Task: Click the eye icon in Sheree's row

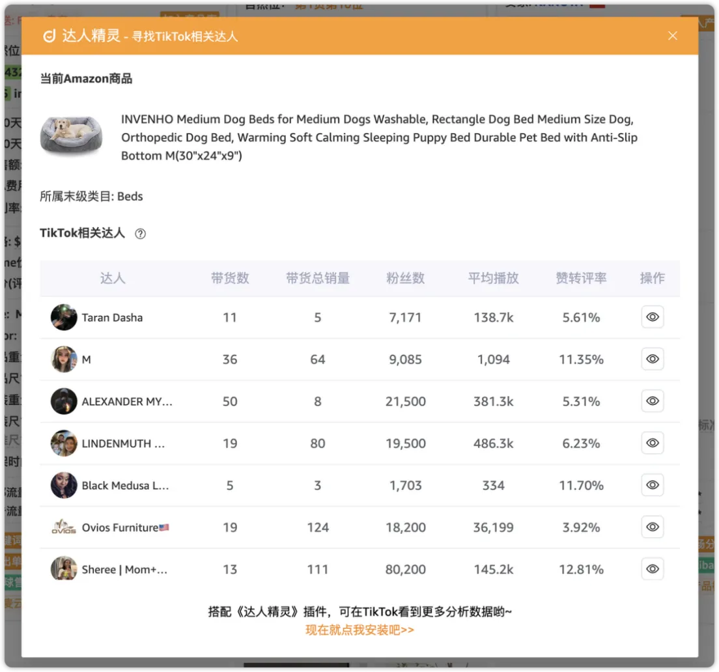Action: pos(652,568)
